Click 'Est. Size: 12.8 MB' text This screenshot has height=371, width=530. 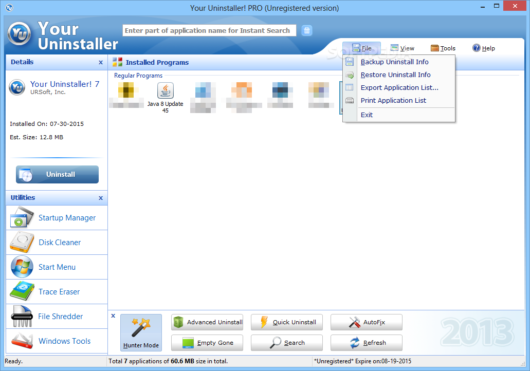tap(36, 137)
